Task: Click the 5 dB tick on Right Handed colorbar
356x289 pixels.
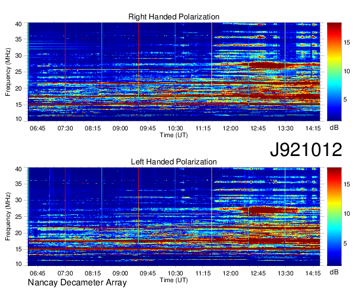Action: coord(346,99)
